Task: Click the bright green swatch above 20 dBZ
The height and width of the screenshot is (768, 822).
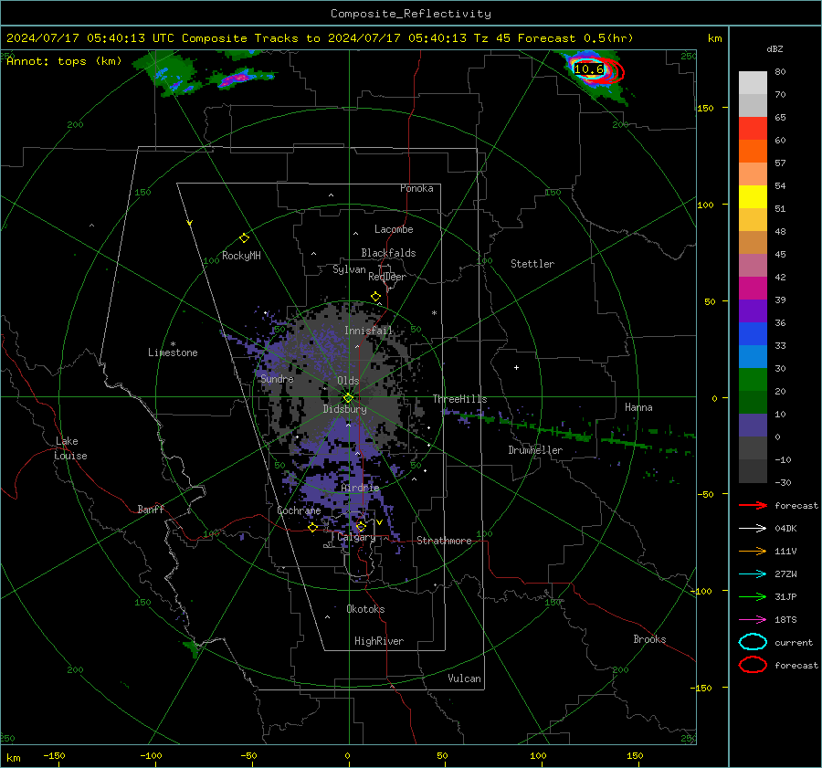Action: pos(753,380)
